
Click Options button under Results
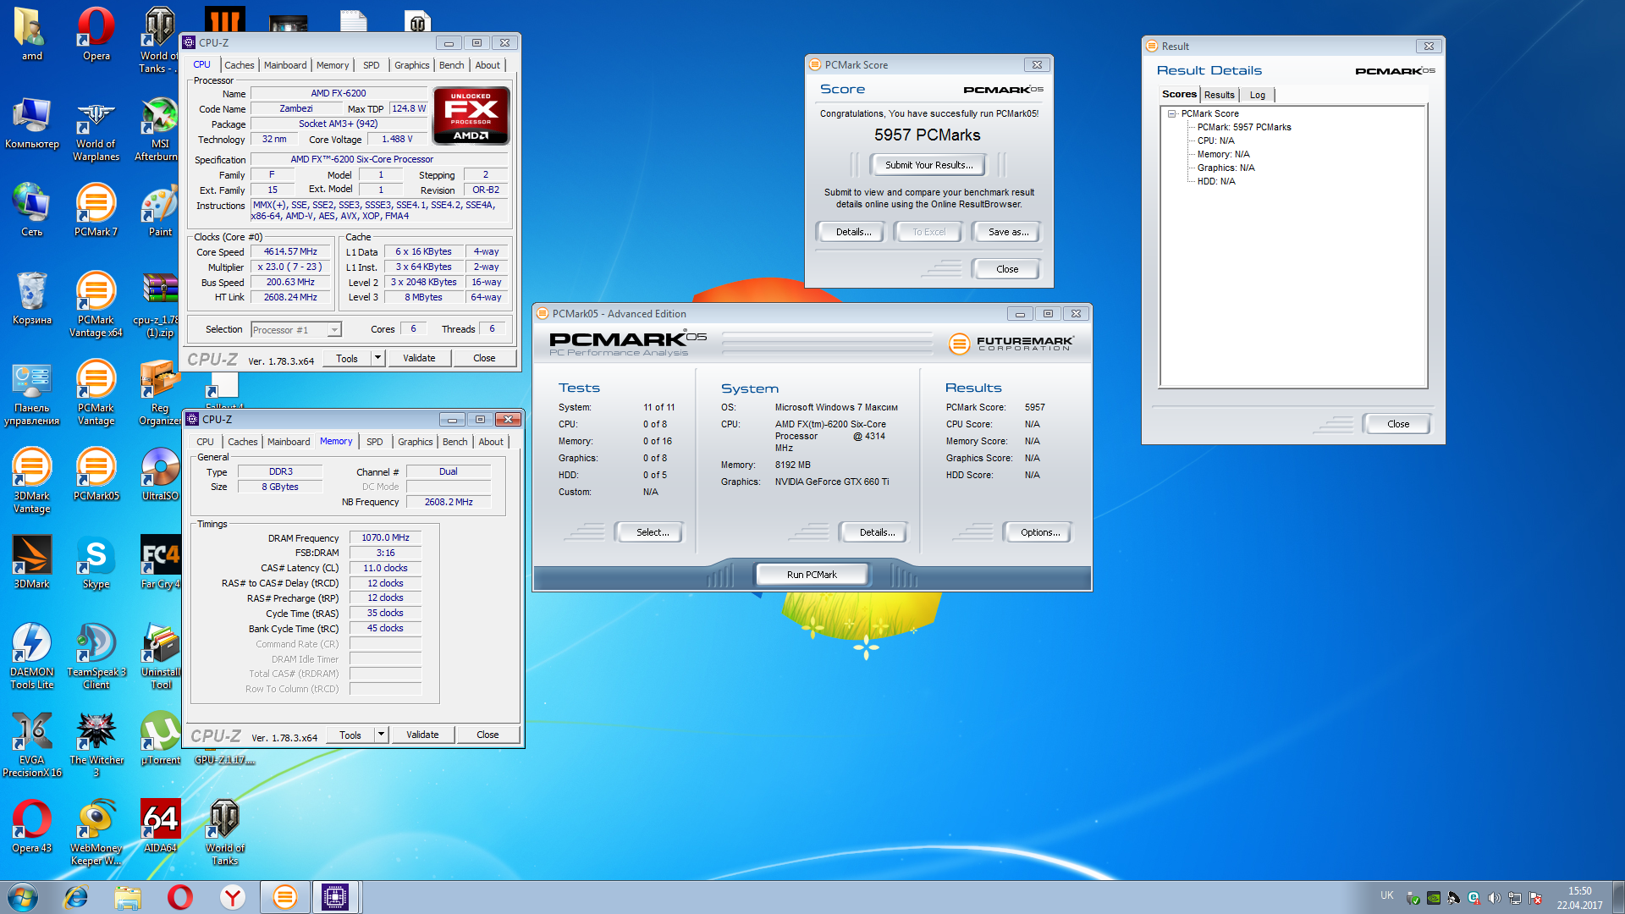1040,532
